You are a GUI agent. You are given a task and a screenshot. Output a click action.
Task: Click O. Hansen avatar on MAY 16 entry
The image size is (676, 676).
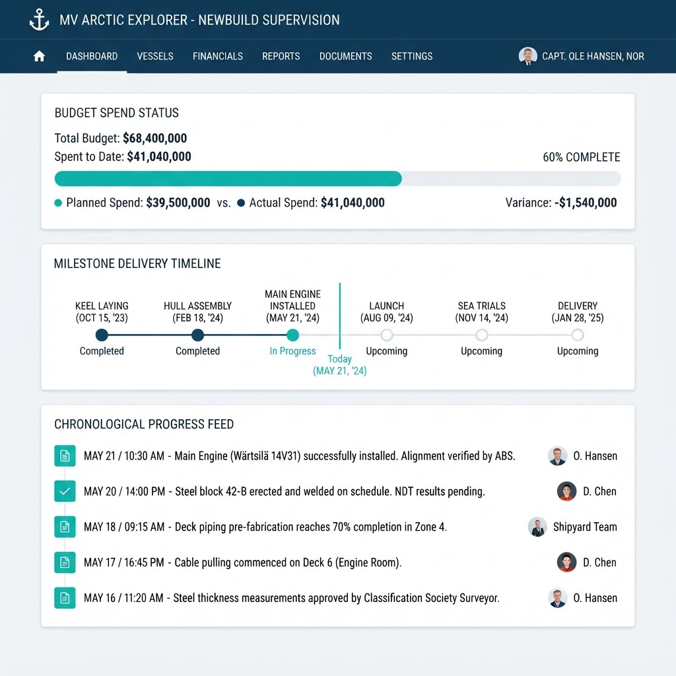click(x=557, y=598)
